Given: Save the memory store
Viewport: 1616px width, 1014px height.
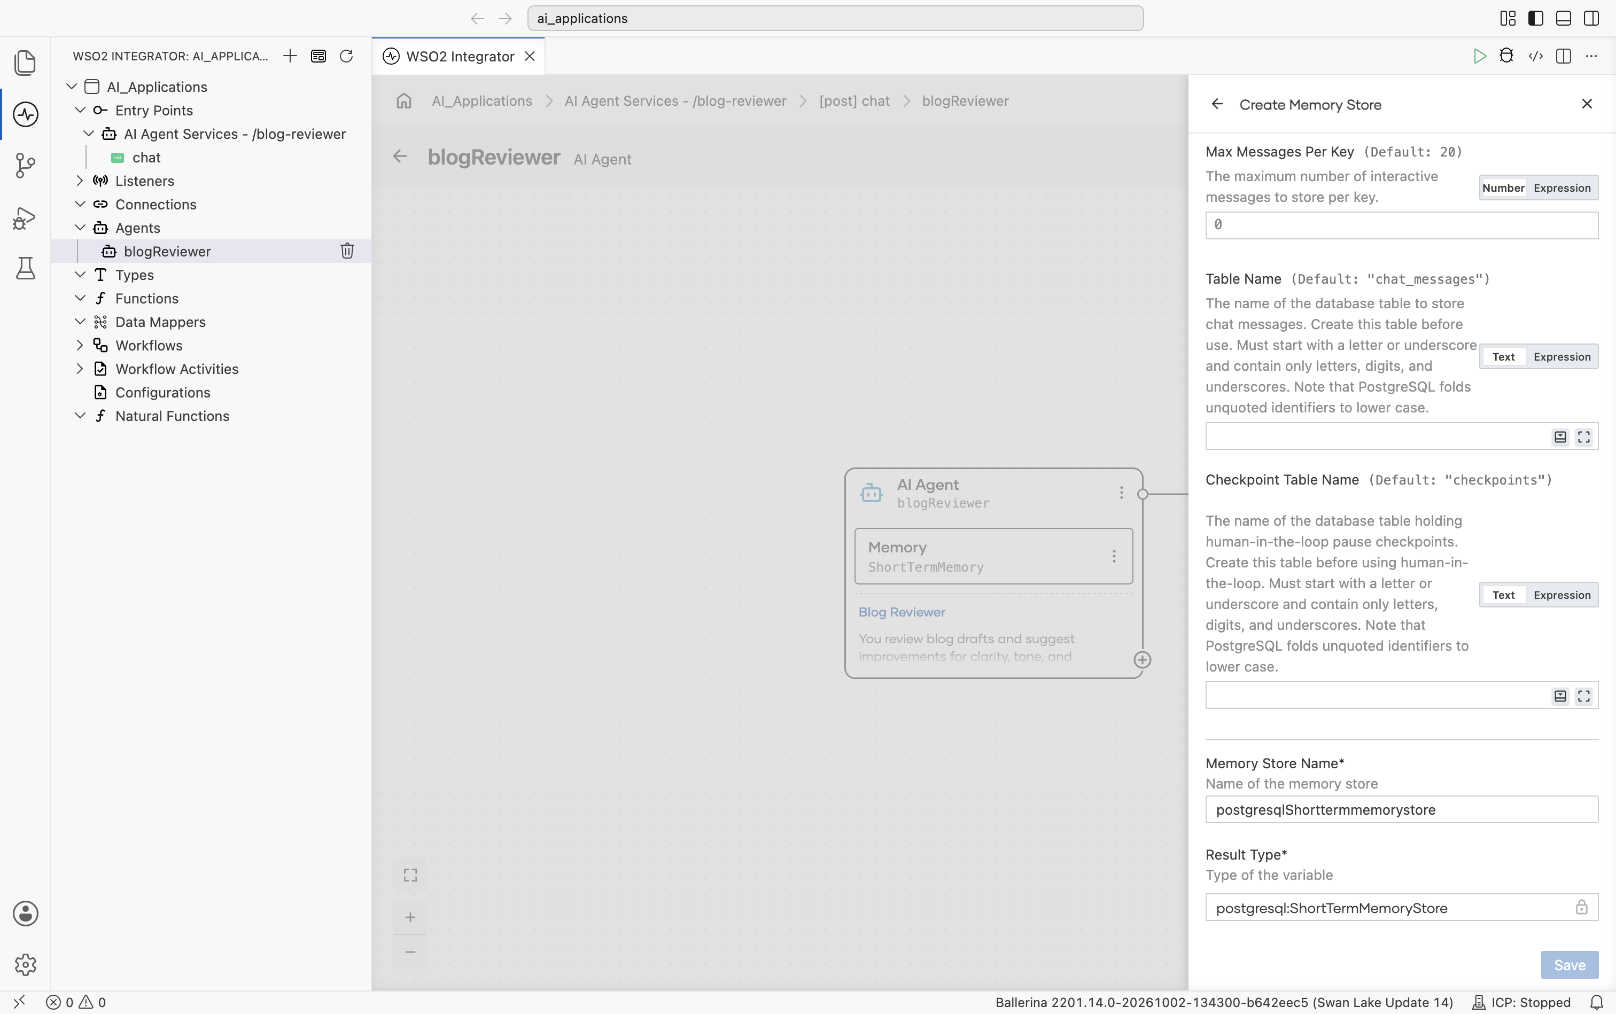Looking at the screenshot, I should coord(1569,964).
